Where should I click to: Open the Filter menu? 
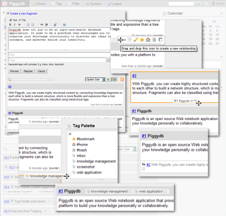[x=74, y=4]
